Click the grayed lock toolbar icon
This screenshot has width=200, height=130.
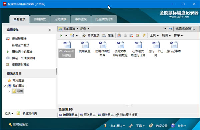tap(125, 35)
